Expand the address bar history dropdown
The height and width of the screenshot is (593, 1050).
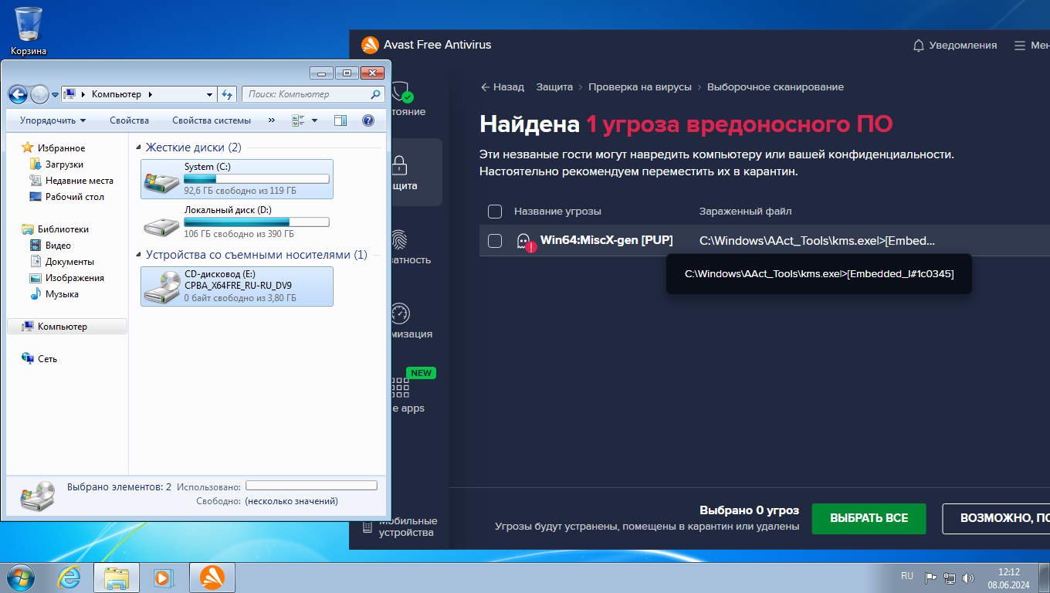coord(209,94)
